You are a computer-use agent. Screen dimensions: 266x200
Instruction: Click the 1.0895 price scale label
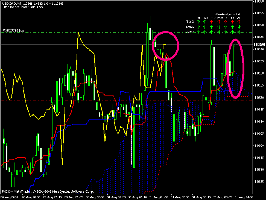(x=259, y=158)
